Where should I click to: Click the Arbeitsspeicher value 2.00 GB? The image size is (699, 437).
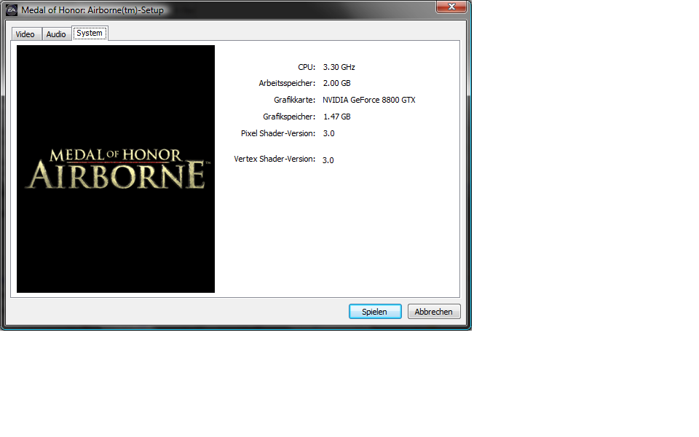coord(336,83)
